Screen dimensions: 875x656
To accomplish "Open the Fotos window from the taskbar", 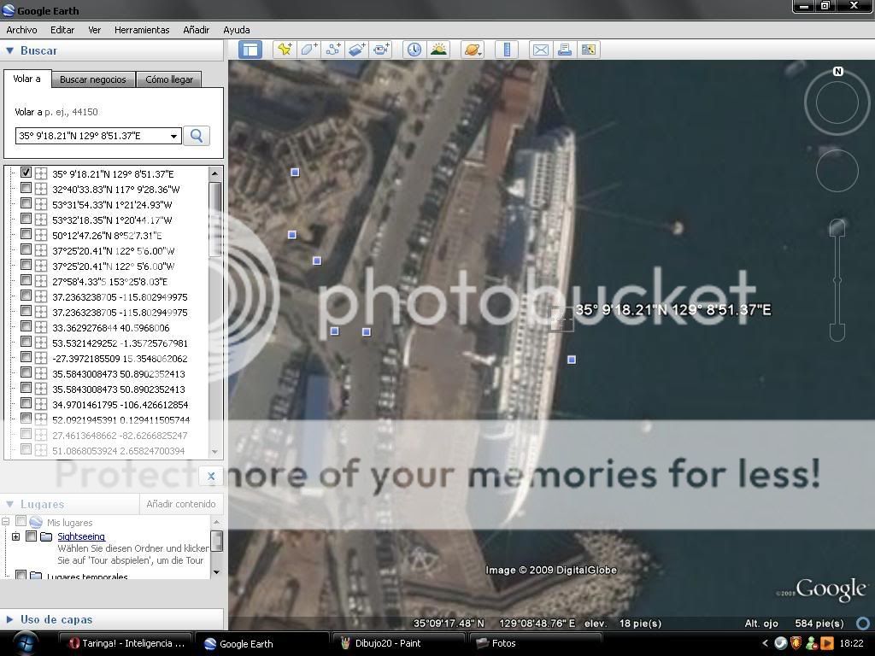I will pos(536,643).
